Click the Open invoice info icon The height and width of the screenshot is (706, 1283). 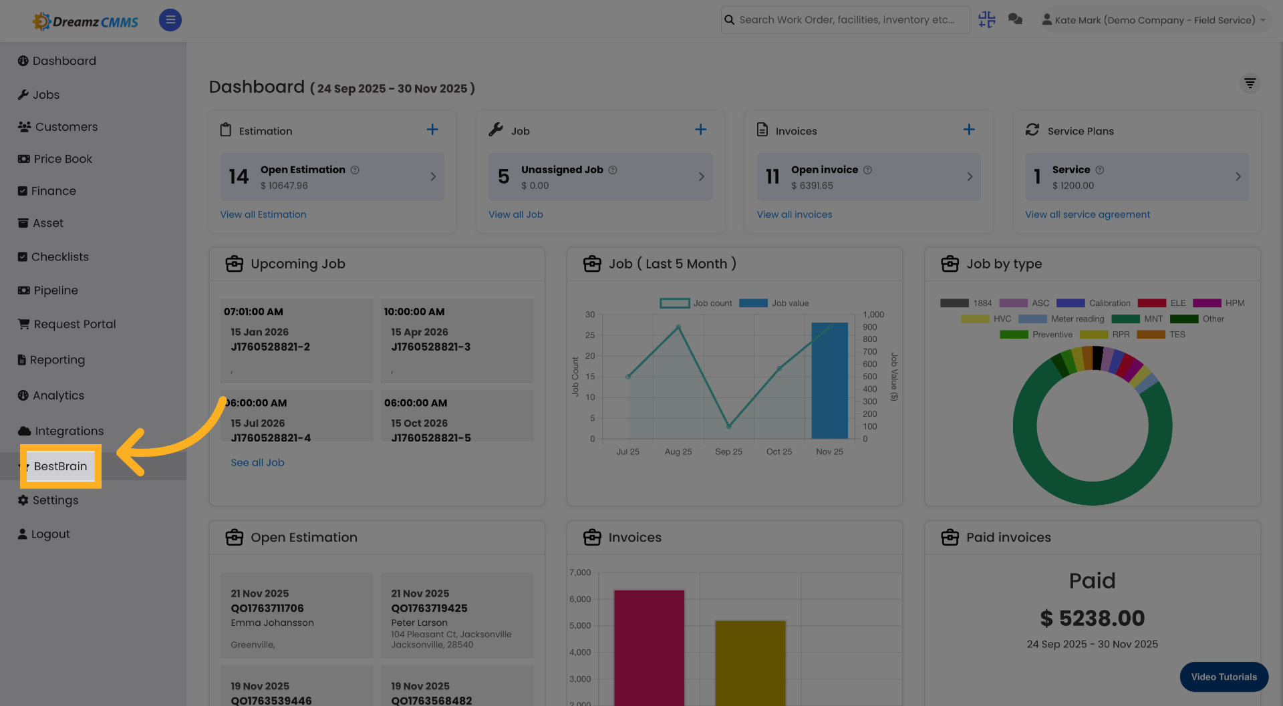point(867,170)
